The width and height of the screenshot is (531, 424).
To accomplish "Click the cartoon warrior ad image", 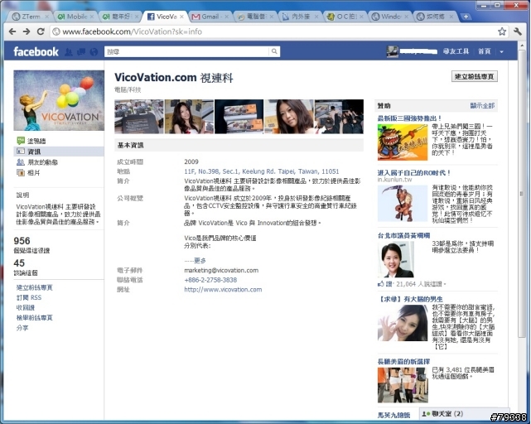I will pyautogui.click(x=403, y=142).
